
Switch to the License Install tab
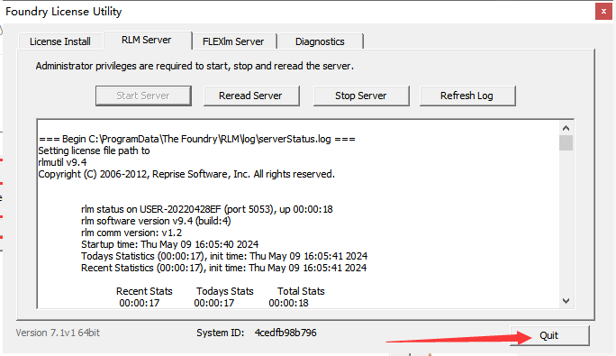(60, 41)
